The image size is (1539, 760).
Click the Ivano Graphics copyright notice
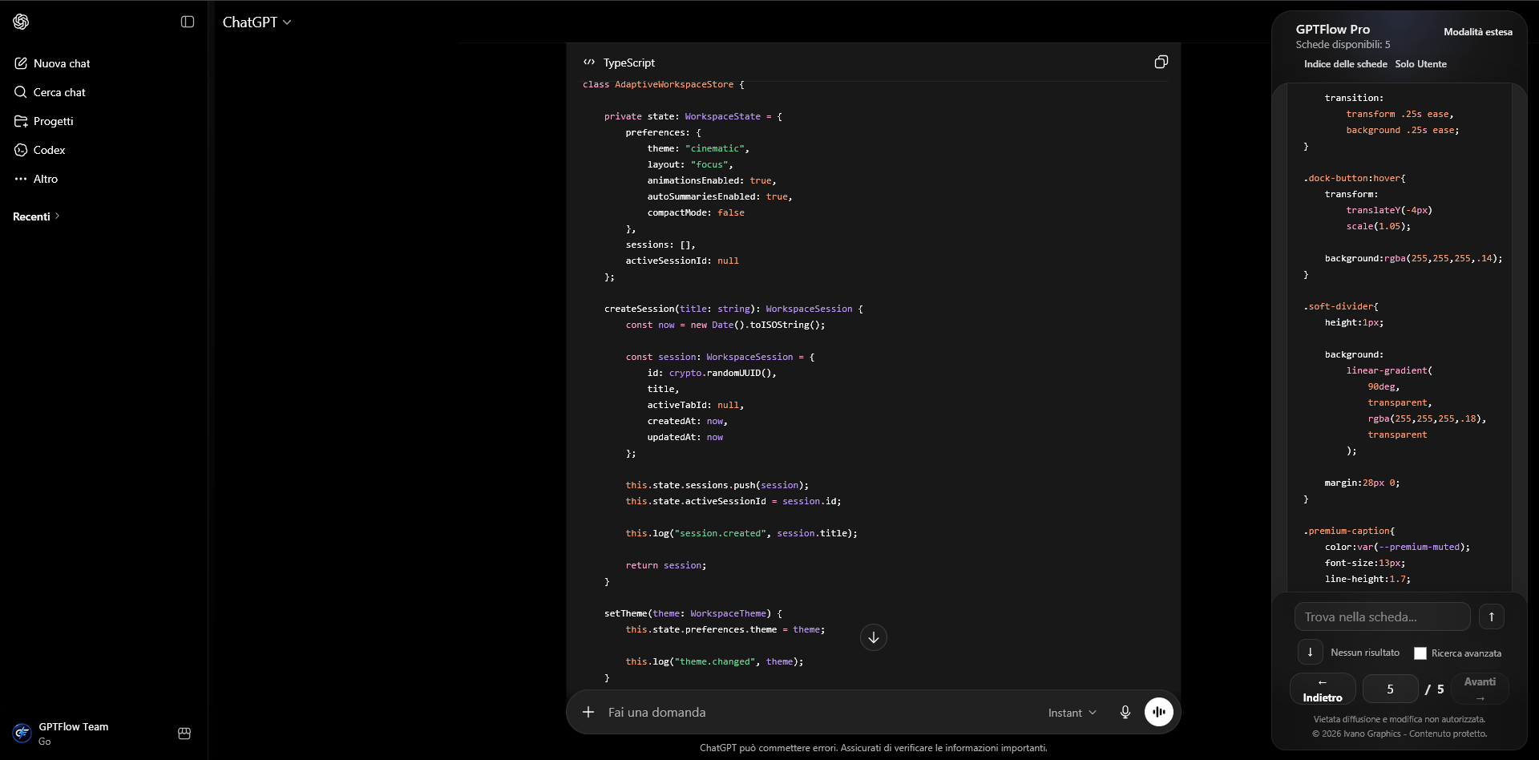[1400, 734]
